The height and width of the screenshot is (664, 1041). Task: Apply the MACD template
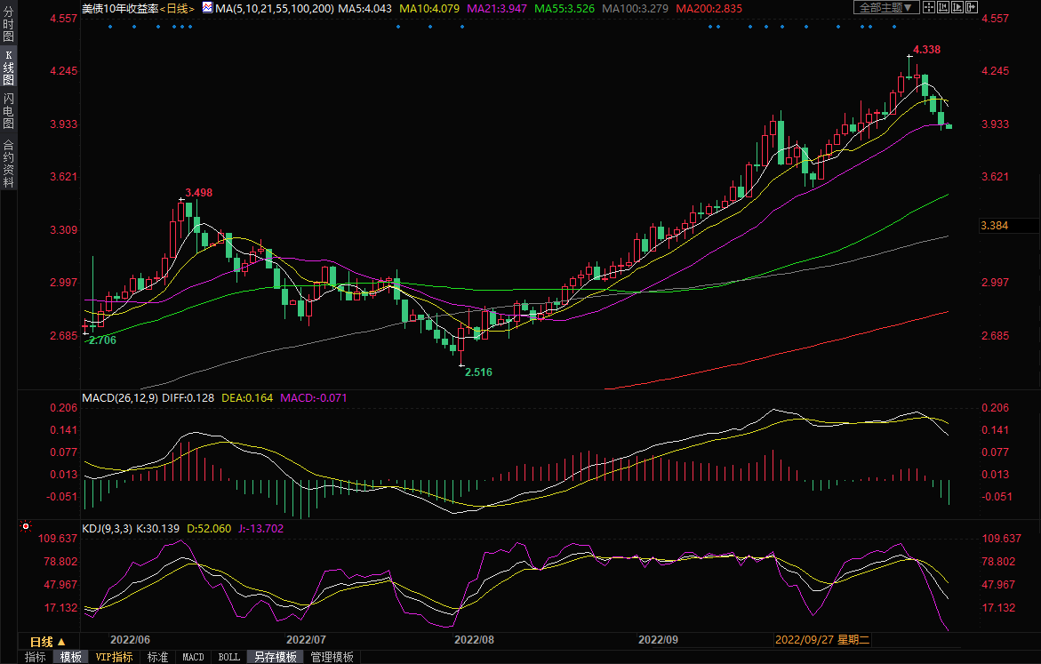pos(193,657)
